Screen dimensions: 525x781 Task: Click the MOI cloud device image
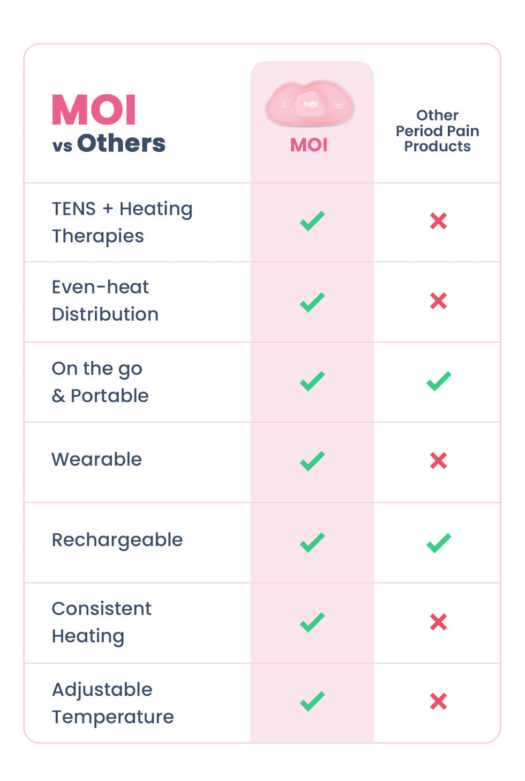(x=310, y=104)
